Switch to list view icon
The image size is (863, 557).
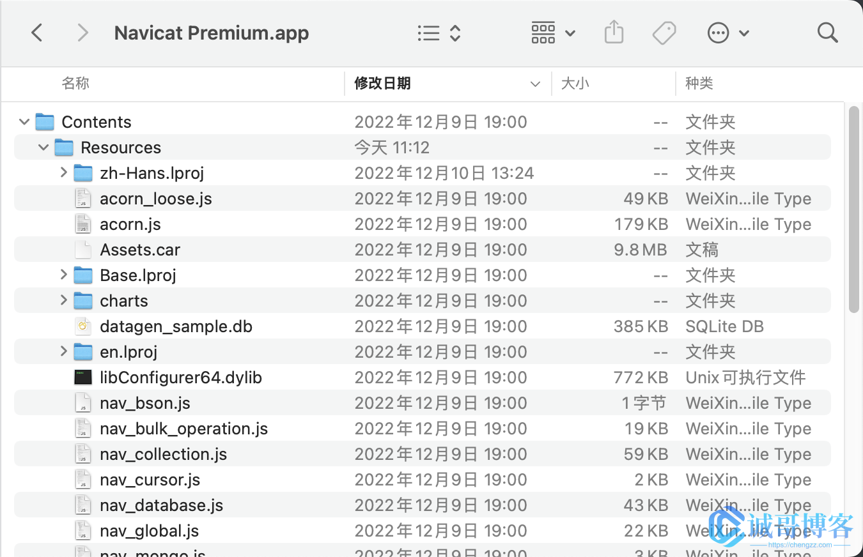click(428, 33)
